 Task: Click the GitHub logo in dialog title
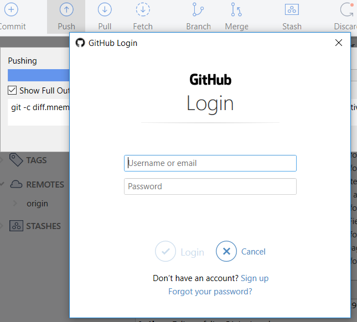80,43
